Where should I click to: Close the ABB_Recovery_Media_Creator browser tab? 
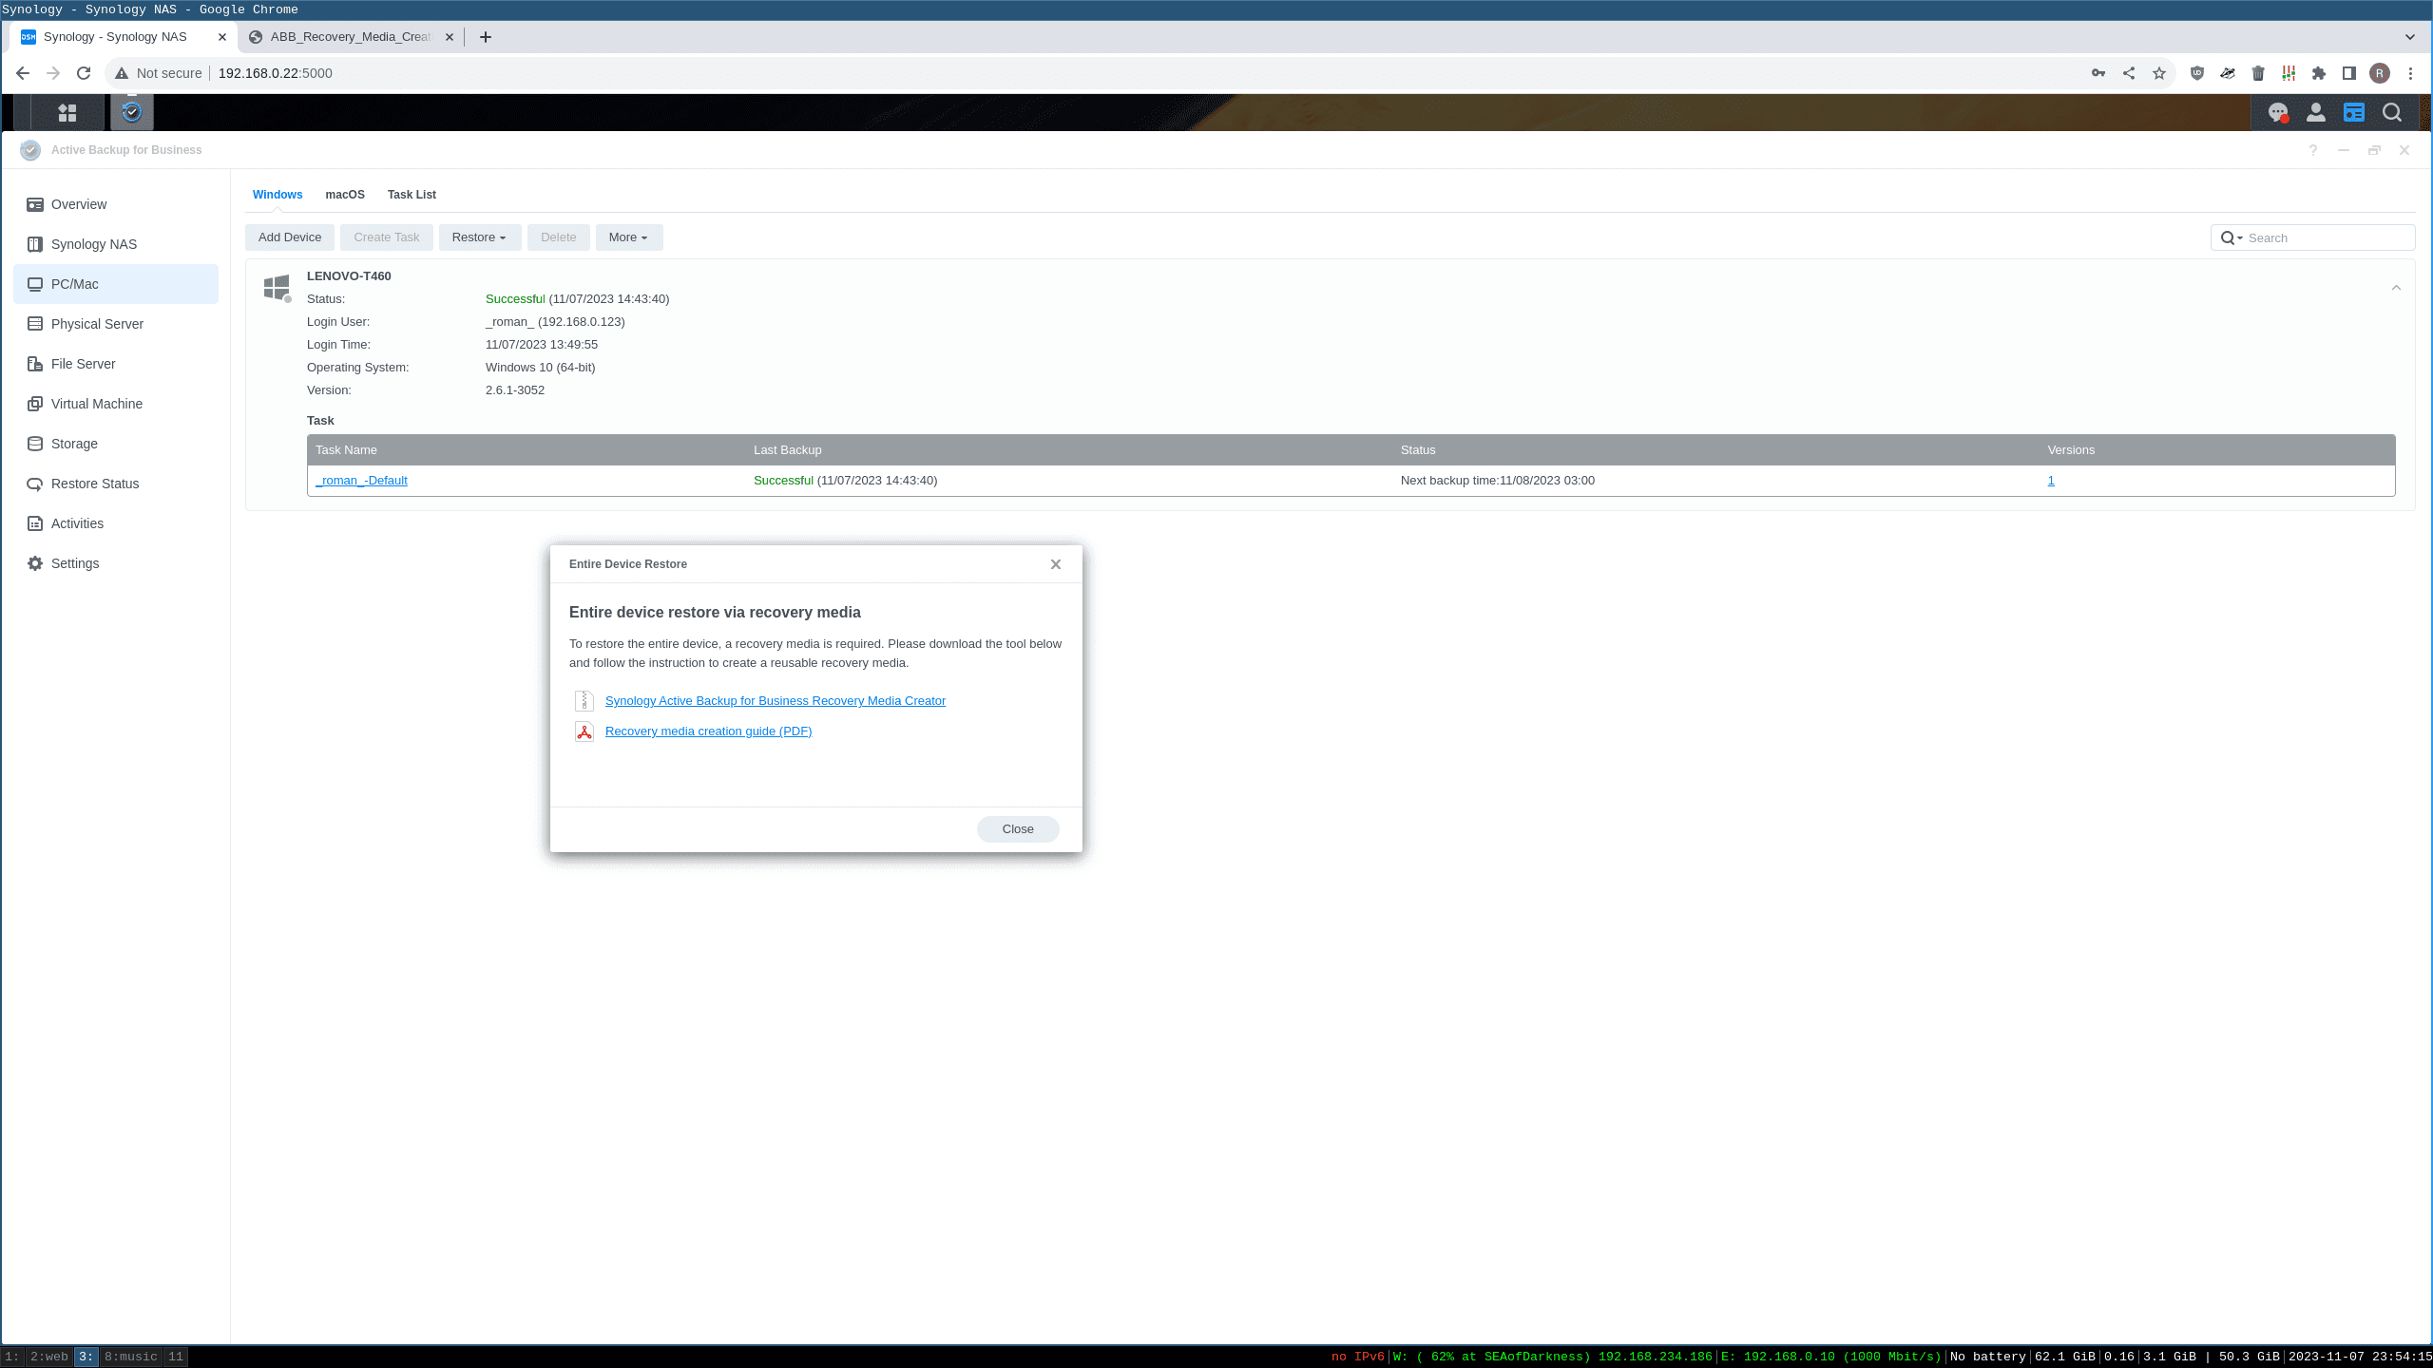pyautogui.click(x=450, y=37)
